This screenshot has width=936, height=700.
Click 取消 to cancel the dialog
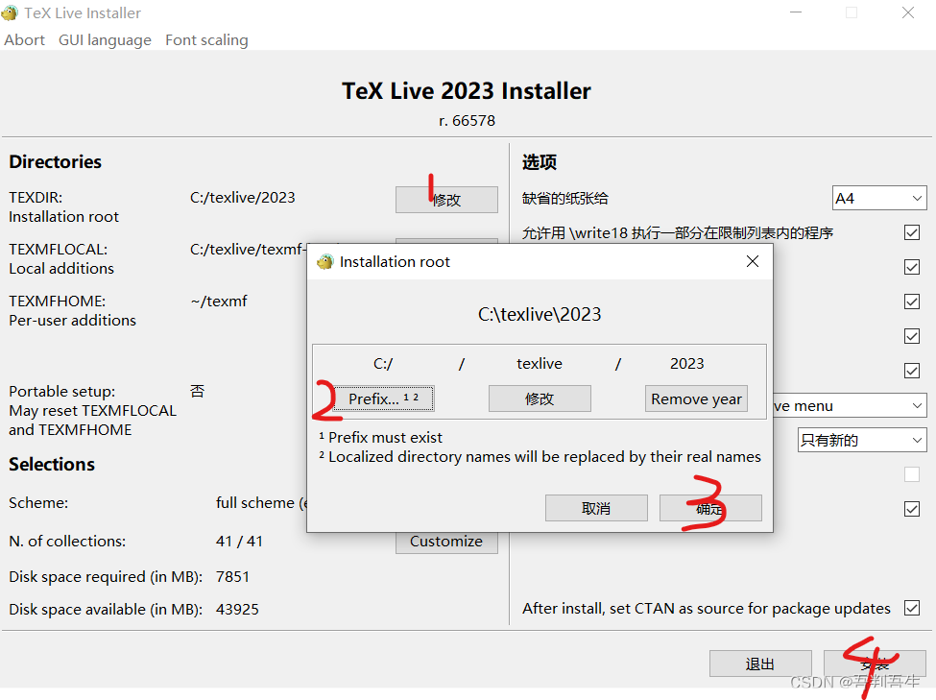(x=596, y=508)
